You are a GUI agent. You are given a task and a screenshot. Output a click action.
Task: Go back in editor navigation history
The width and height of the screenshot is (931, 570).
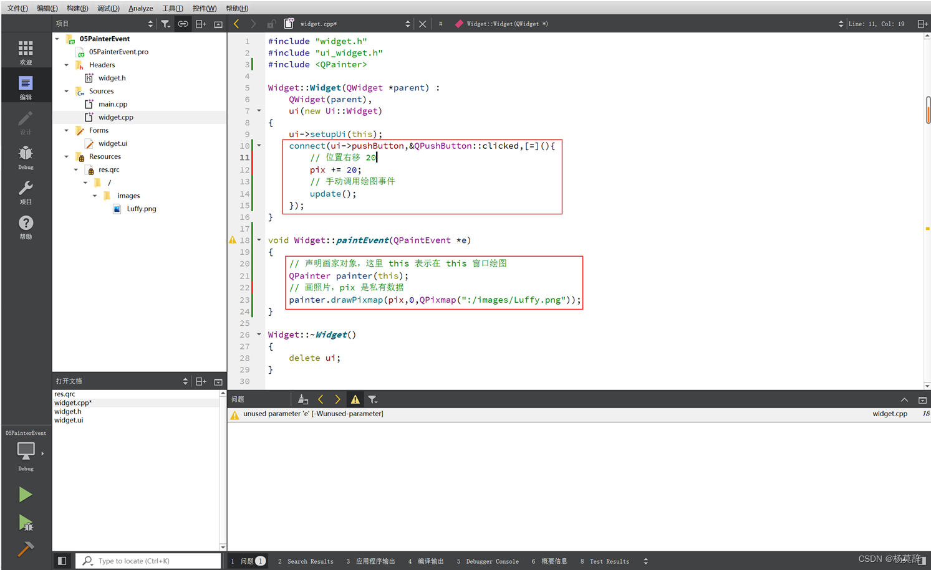click(236, 24)
